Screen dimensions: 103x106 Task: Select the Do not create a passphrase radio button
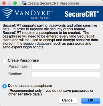click(x=5, y=86)
